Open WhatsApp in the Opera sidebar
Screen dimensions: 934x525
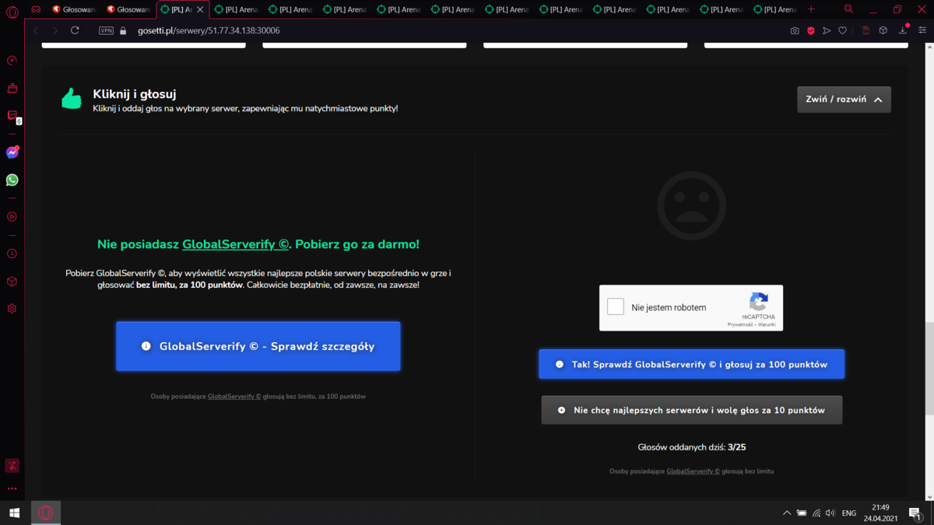12,180
